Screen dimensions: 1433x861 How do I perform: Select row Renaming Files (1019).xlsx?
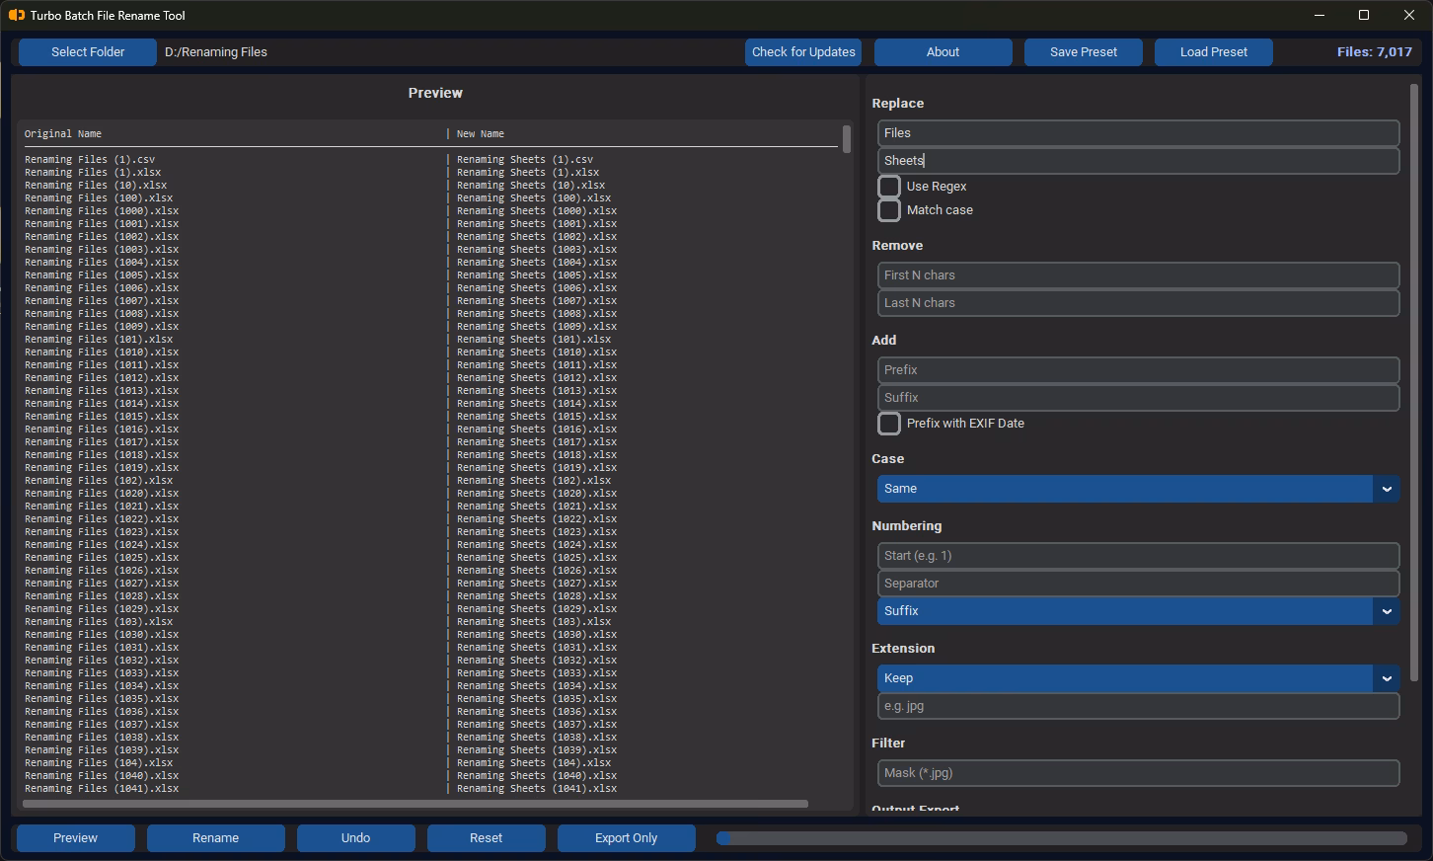[102, 467]
